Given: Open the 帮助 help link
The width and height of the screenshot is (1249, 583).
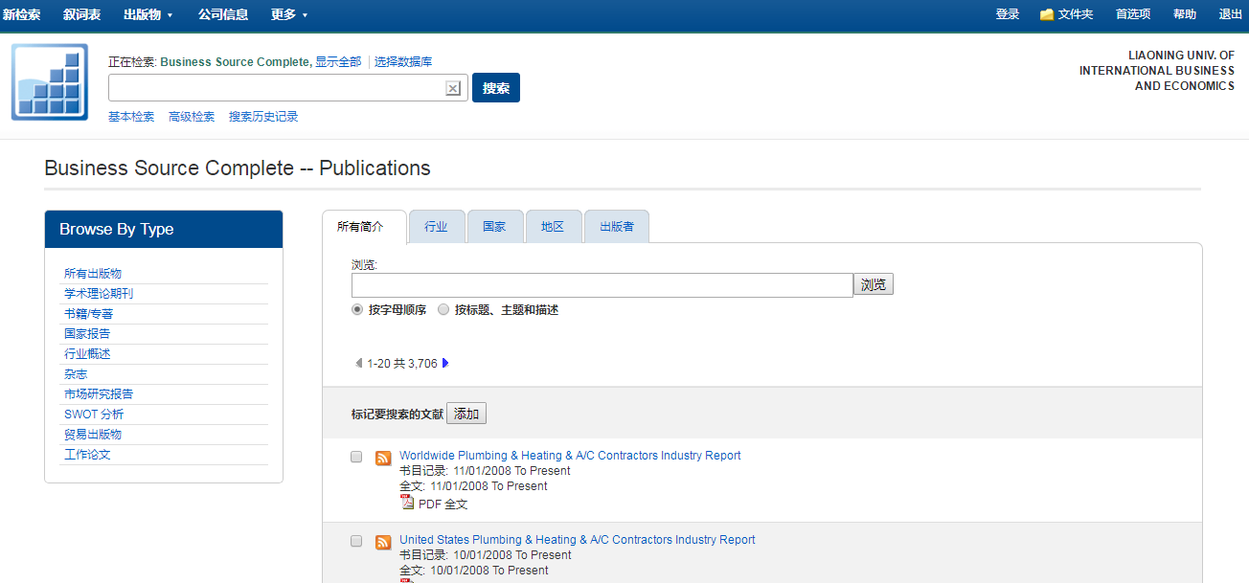Looking at the screenshot, I should (1185, 14).
